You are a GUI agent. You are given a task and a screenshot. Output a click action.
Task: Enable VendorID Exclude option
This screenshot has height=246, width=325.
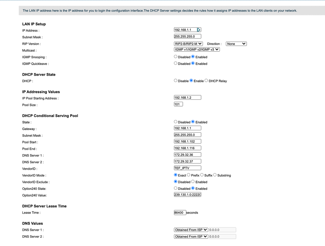point(193,182)
